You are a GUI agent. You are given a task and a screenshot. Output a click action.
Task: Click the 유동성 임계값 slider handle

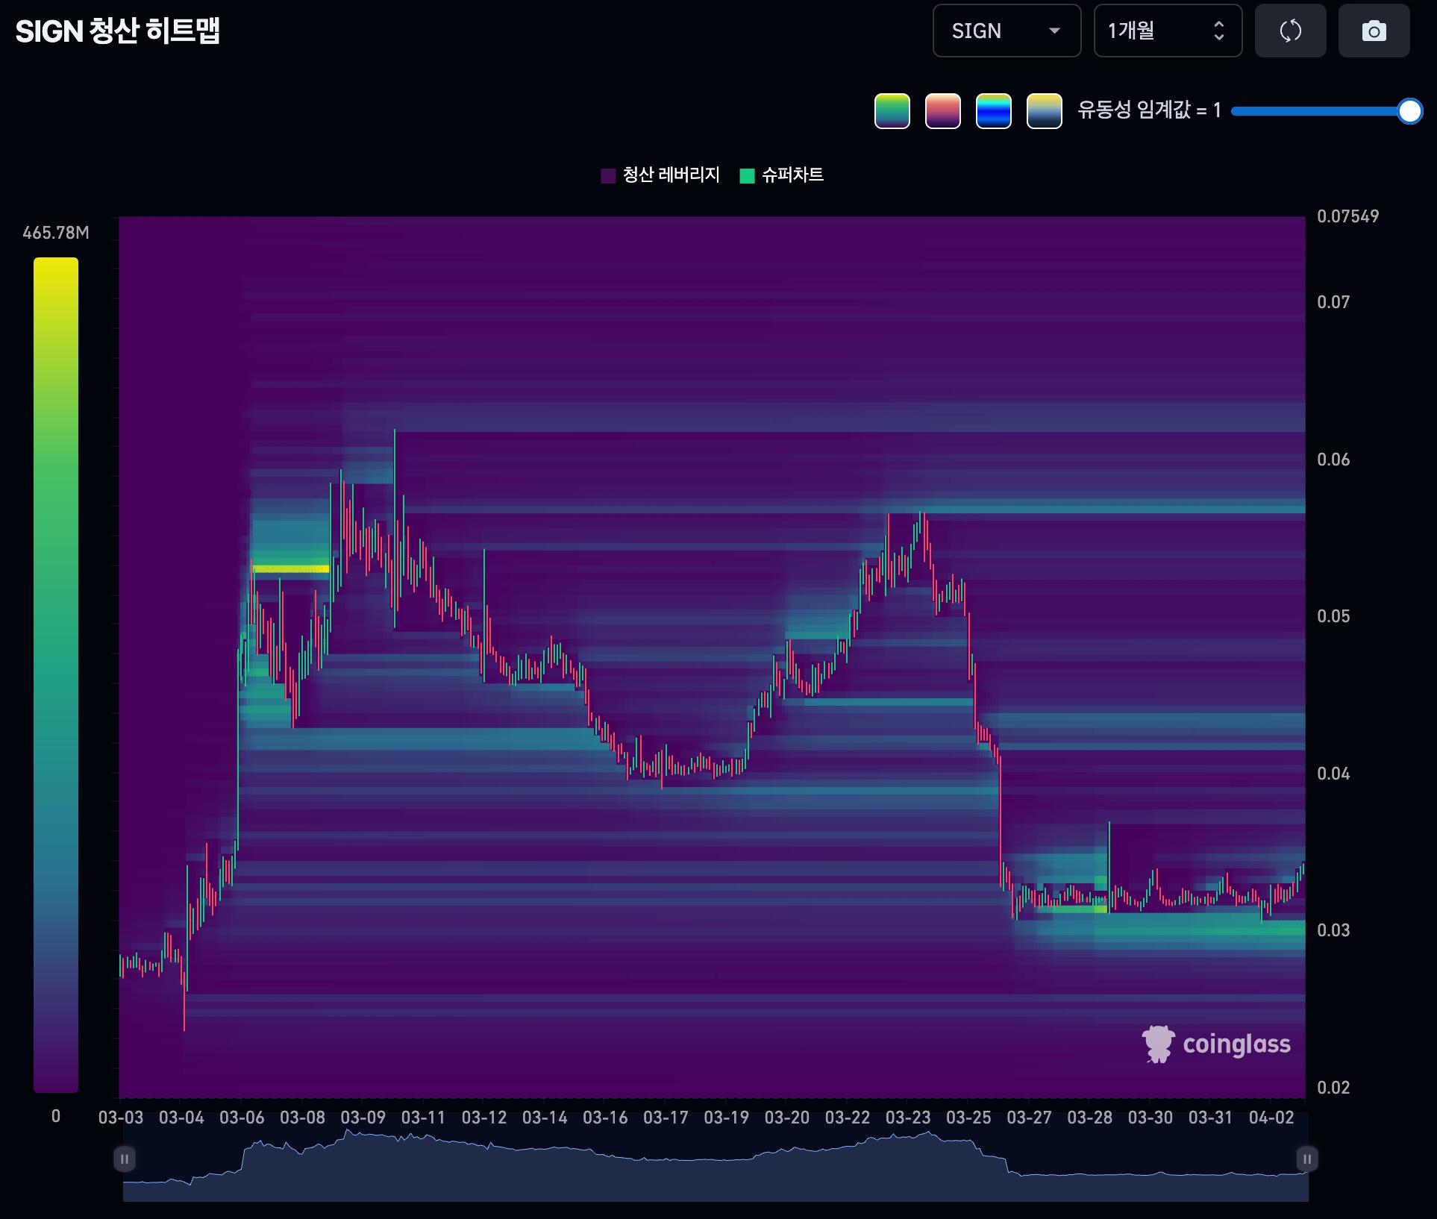(1409, 111)
